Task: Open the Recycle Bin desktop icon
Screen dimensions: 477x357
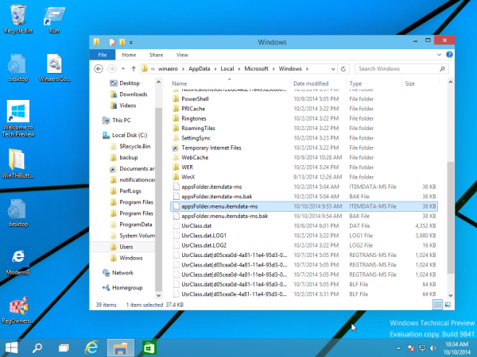Action: [x=18, y=19]
